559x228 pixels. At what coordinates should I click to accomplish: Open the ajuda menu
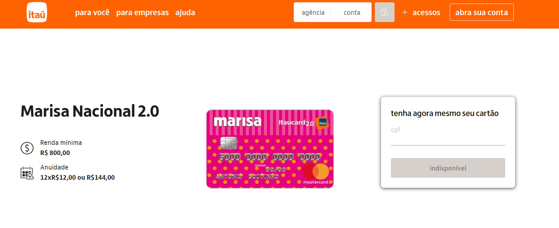(x=185, y=12)
